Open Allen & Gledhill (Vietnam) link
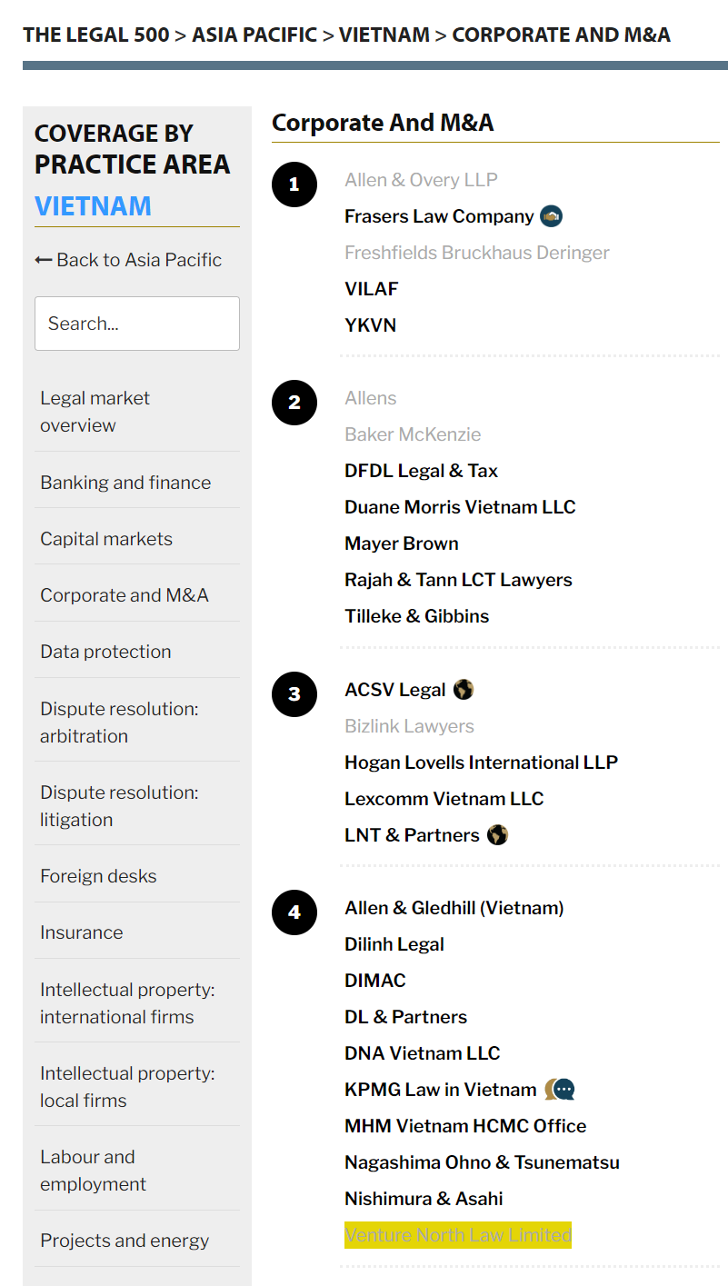The height and width of the screenshot is (1286, 728). point(454,908)
